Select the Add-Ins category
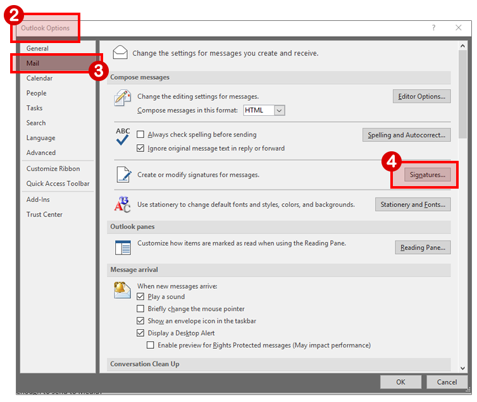The image size is (477, 402). click(x=58, y=199)
